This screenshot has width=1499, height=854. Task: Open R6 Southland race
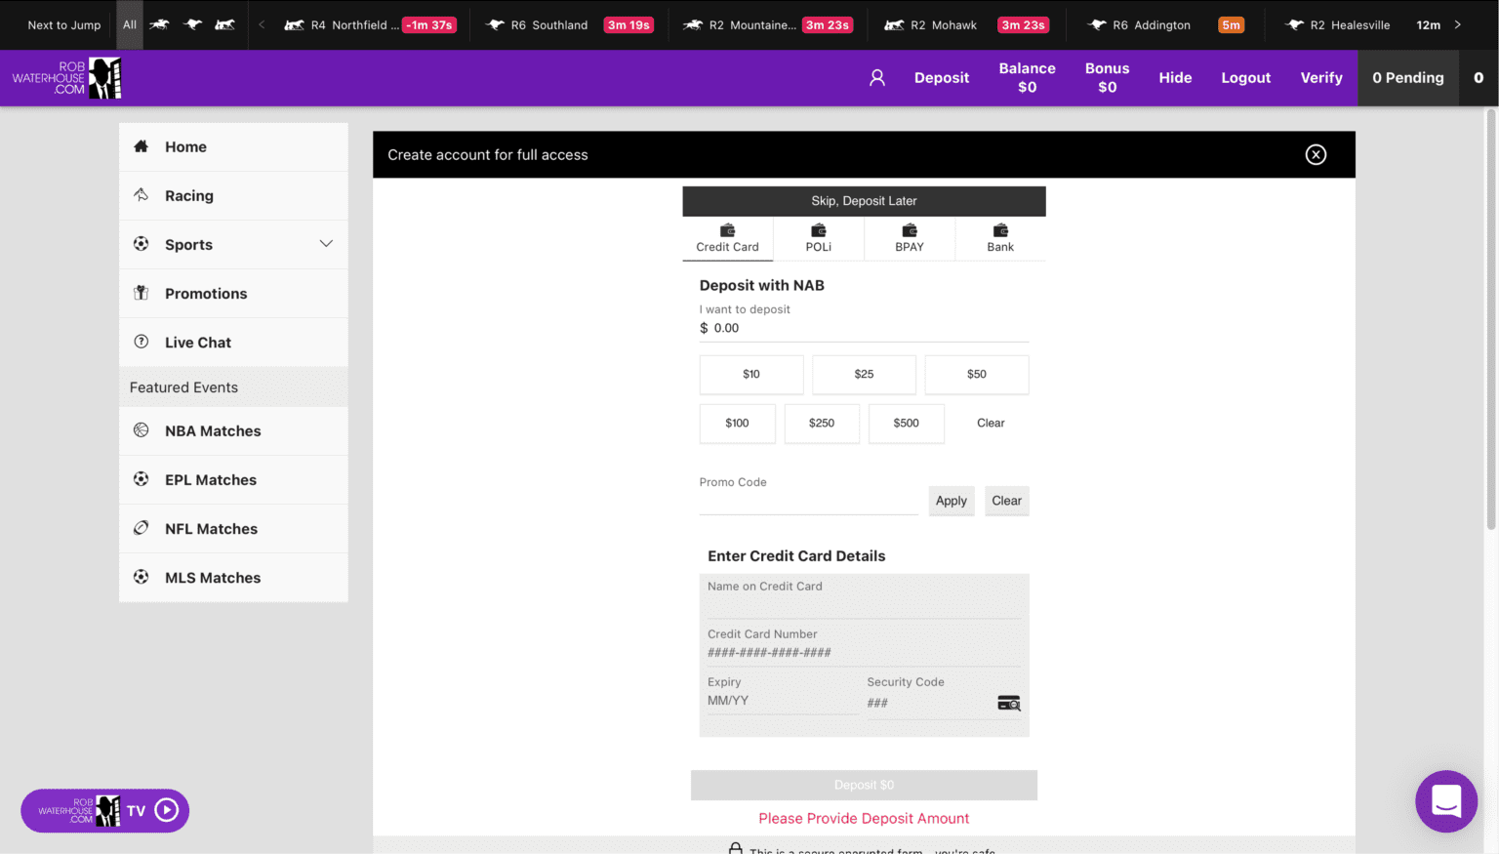pyautogui.click(x=569, y=25)
